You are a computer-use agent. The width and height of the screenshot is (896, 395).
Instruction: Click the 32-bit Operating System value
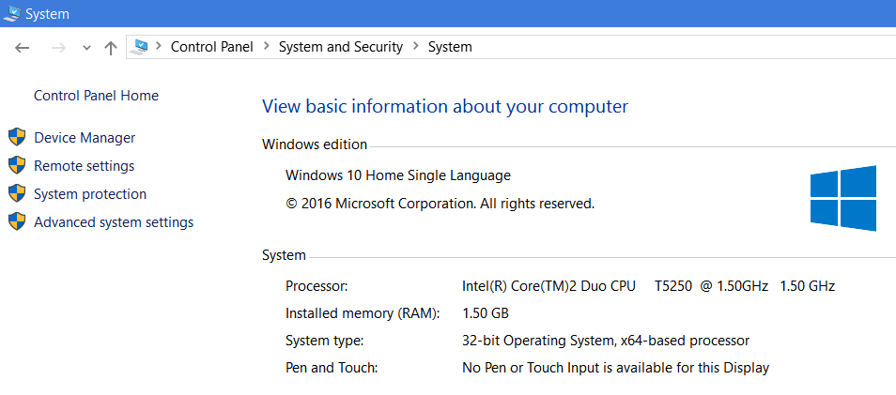click(x=606, y=342)
